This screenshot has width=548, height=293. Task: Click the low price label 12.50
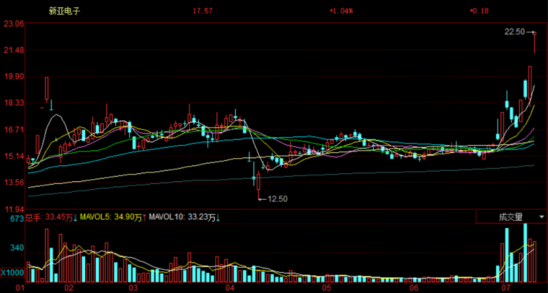[x=277, y=199]
